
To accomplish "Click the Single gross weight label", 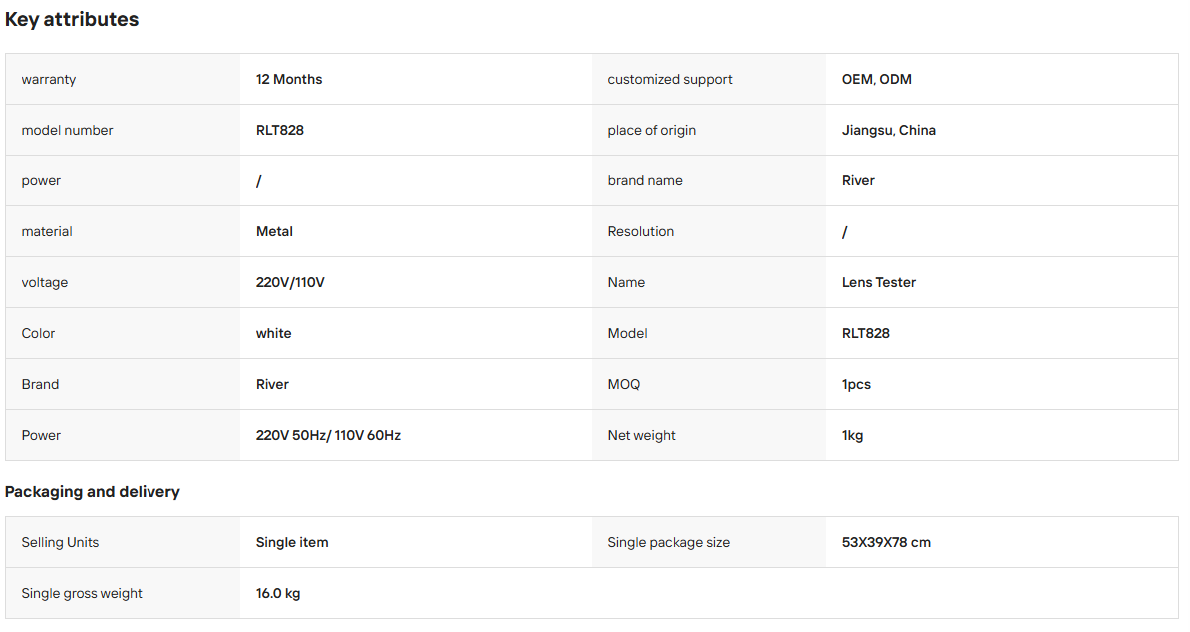I will point(81,593).
